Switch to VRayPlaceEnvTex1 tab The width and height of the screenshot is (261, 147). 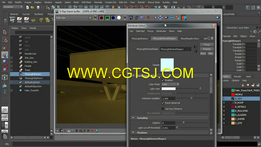190,39
